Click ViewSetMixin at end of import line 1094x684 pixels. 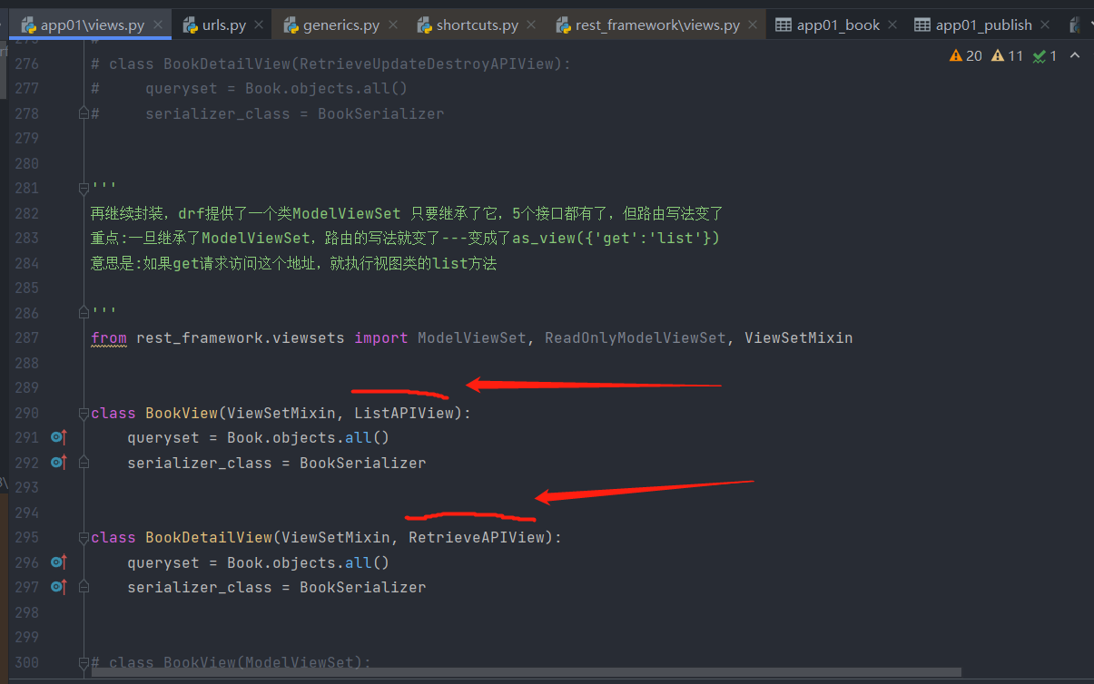[x=799, y=337]
